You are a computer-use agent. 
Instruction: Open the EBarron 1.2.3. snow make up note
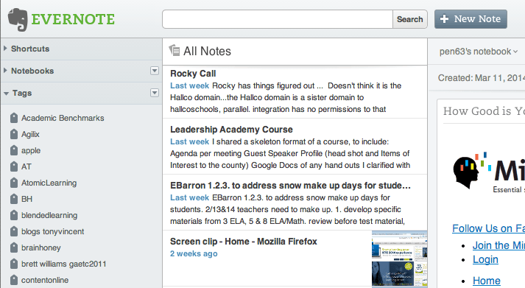(x=295, y=203)
